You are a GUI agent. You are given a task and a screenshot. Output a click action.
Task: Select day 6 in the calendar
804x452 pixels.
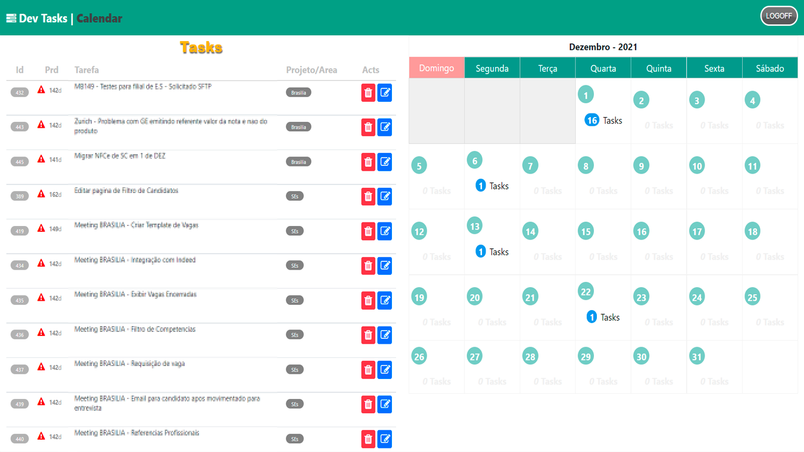(474, 160)
